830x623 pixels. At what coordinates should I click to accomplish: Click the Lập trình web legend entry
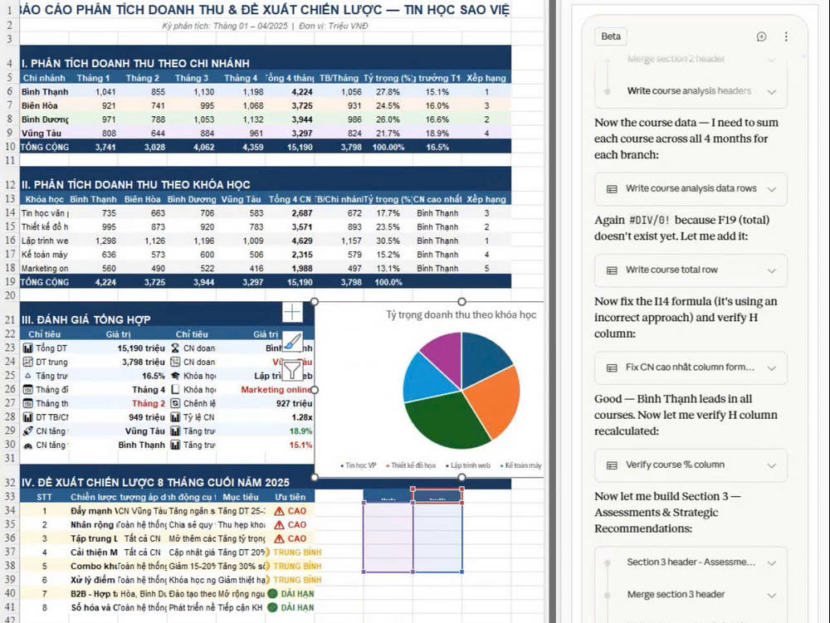point(468,465)
